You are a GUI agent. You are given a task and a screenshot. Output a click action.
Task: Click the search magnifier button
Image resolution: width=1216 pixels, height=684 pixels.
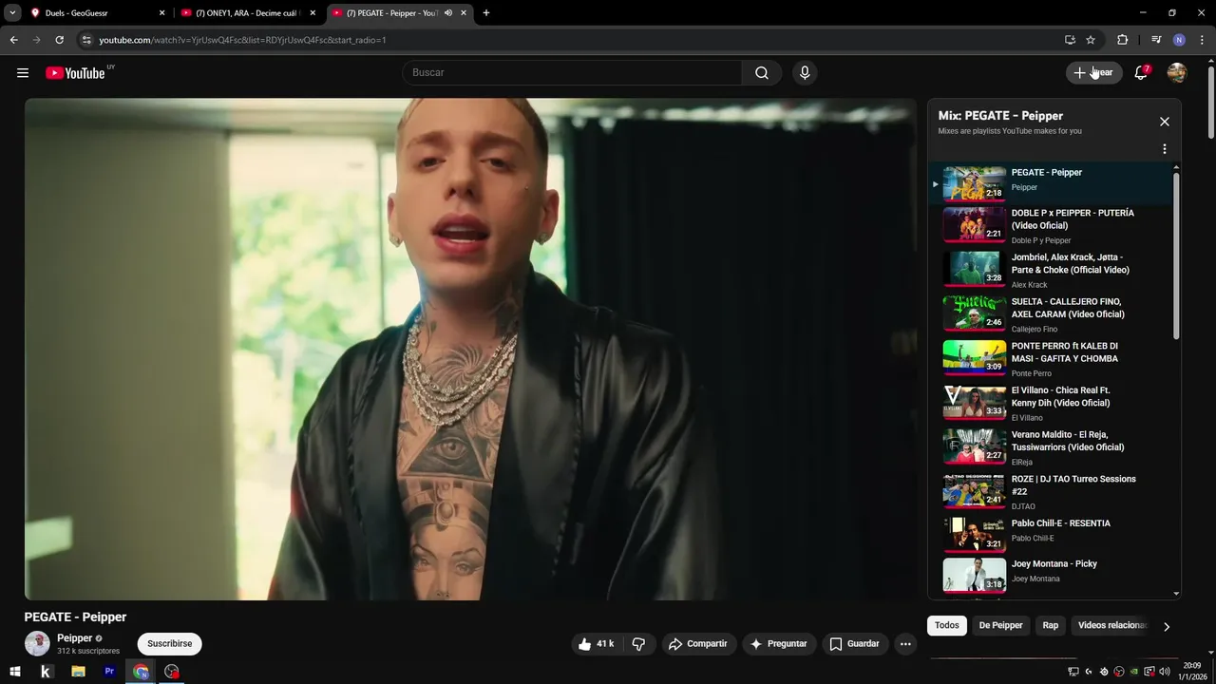pyautogui.click(x=762, y=73)
